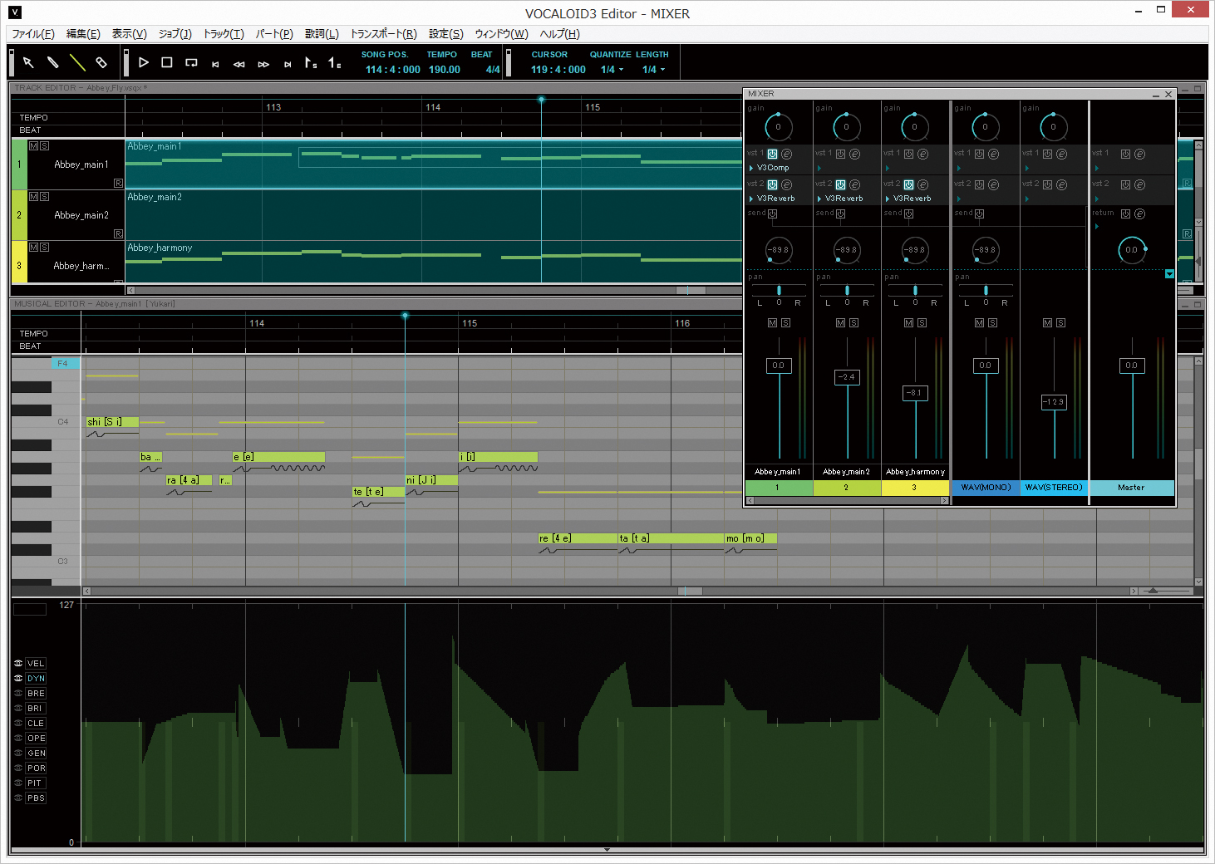Click the Abbey_main2 volume fader handle

point(847,377)
